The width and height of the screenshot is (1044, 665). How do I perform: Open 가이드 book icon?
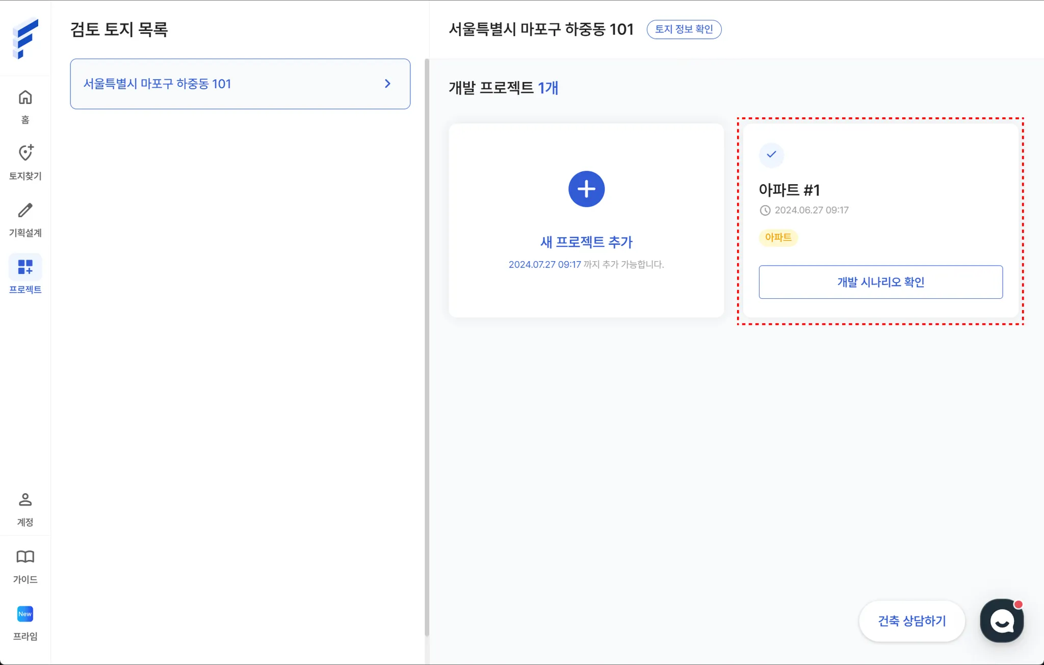pos(25,557)
